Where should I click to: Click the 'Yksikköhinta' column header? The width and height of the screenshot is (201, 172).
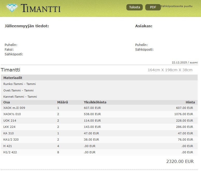coord(95,102)
